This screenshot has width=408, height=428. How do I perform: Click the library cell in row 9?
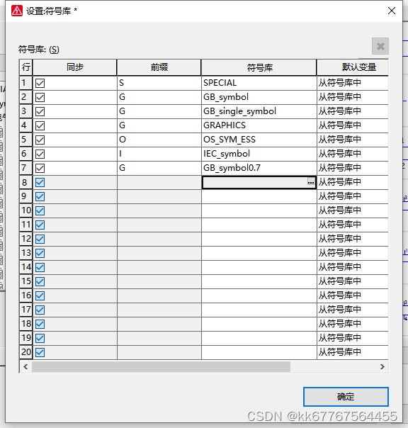click(x=259, y=196)
